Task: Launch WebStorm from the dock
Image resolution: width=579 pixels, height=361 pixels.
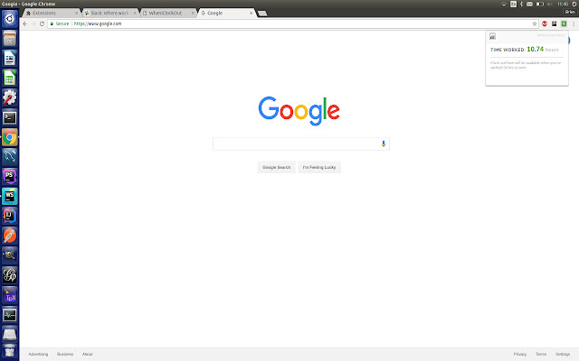Action: pyautogui.click(x=10, y=197)
